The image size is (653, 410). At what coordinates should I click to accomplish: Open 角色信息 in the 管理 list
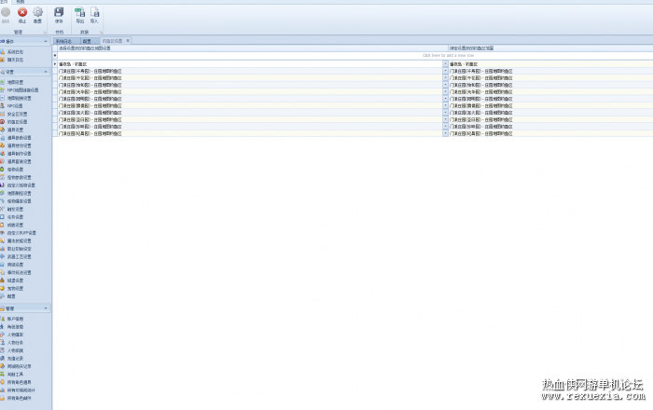[x=15, y=327]
